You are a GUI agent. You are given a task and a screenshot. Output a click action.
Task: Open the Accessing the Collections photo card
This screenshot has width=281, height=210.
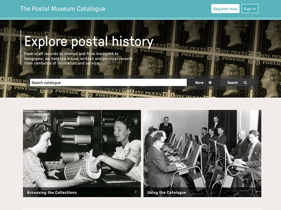[x=82, y=153]
